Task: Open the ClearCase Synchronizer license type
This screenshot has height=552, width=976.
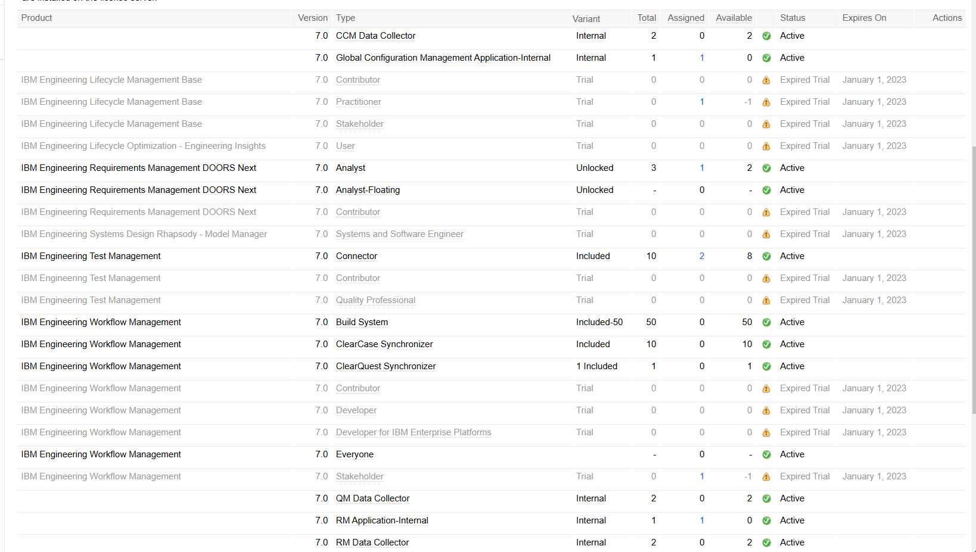Action: point(384,344)
